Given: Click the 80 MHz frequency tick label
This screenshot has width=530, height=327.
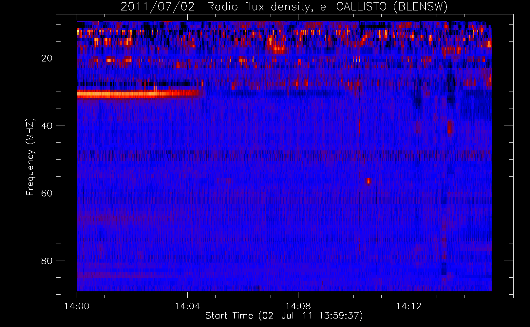Looking at the screenshot, I should (x=47, y=261).
